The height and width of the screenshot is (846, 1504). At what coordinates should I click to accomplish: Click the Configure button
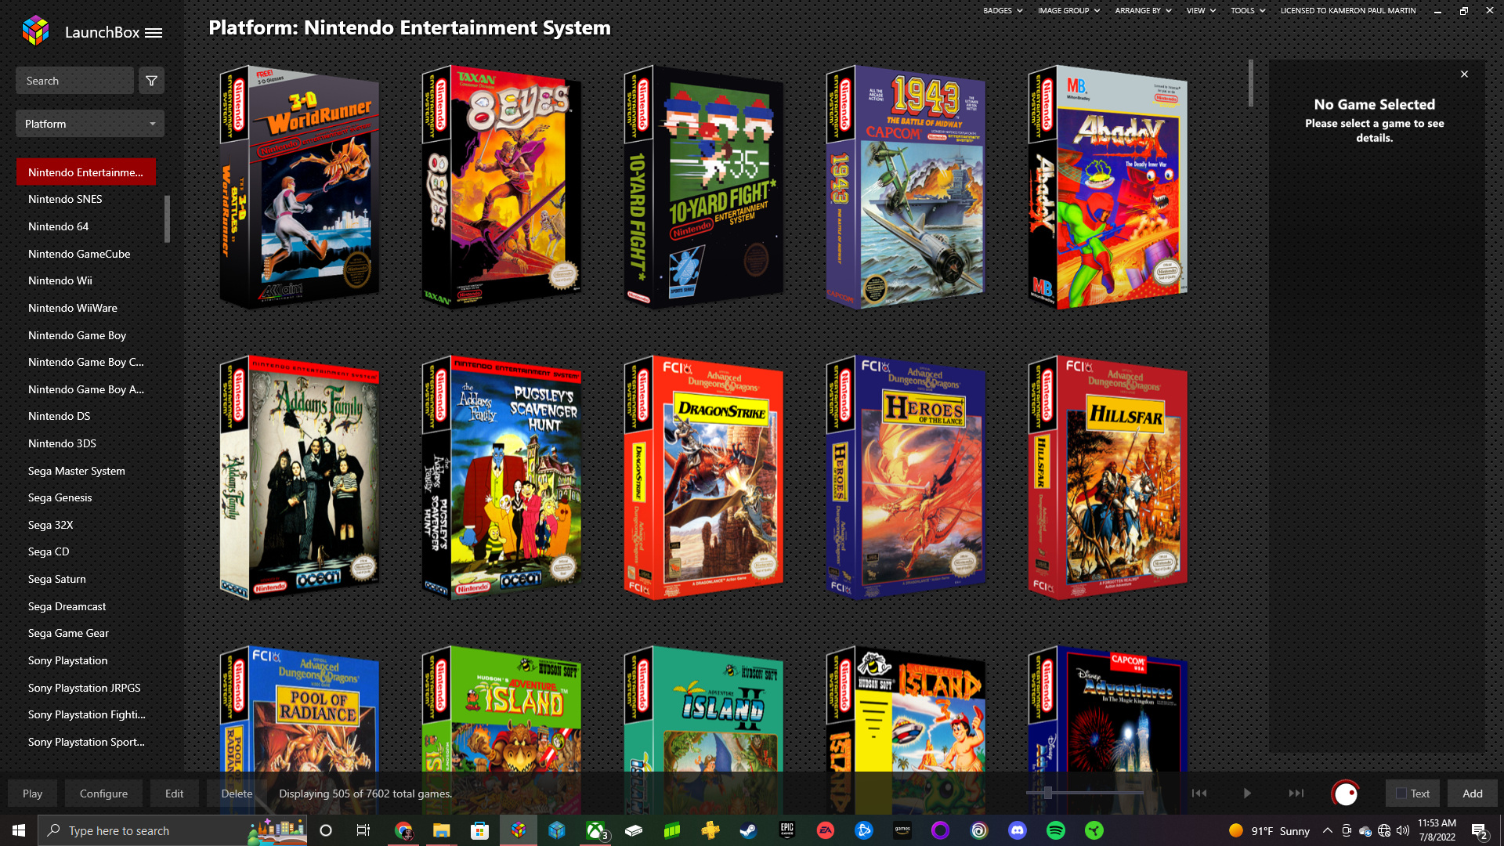103,794
